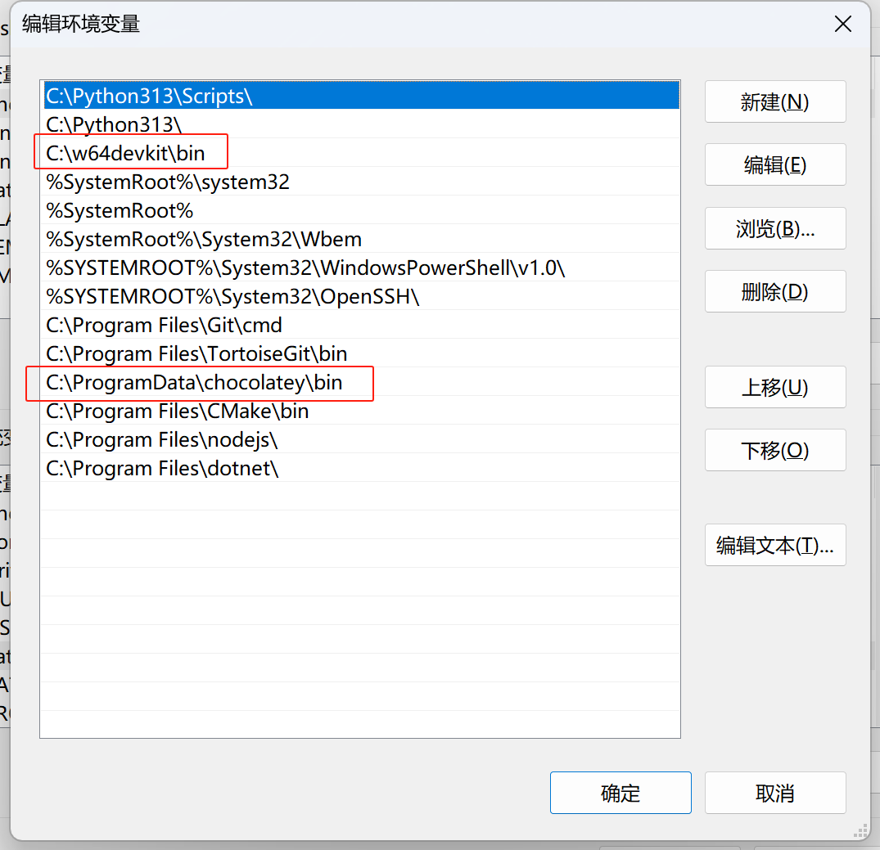Open the 编辑文本(T) text editor view

click(774, 545)
